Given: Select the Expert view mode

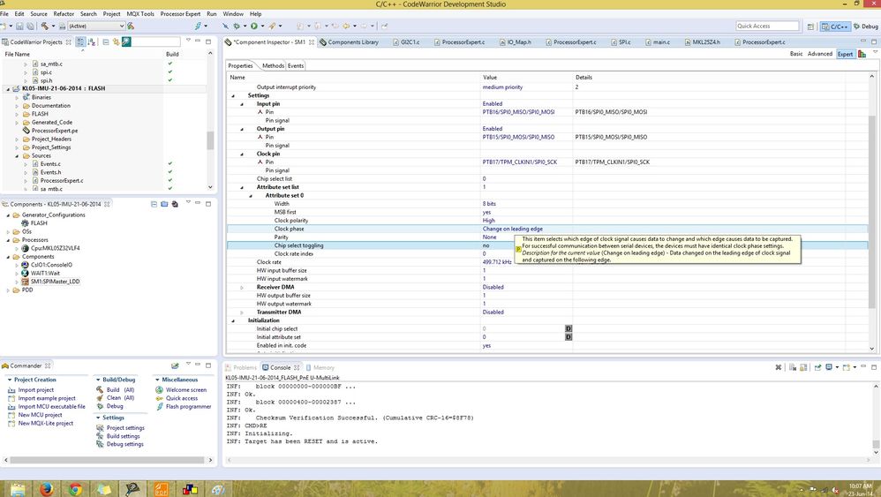Looking at the screenshot, I should (x=845, y=54).
